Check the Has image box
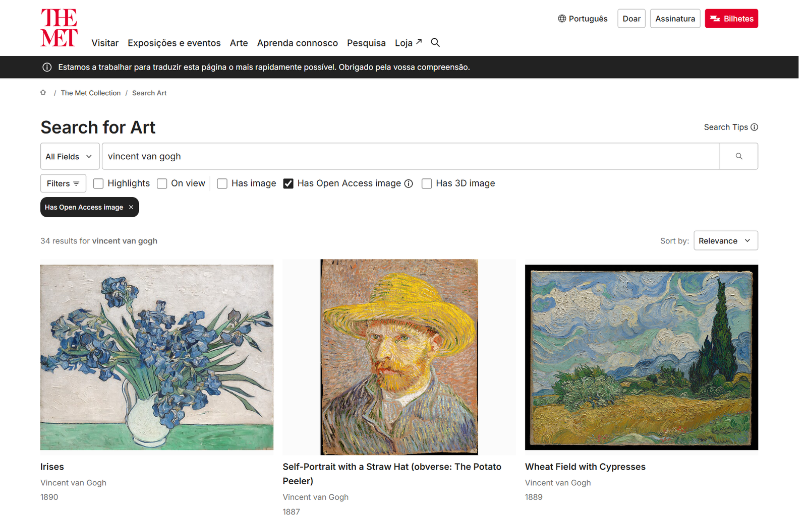 tap(222, 184)
